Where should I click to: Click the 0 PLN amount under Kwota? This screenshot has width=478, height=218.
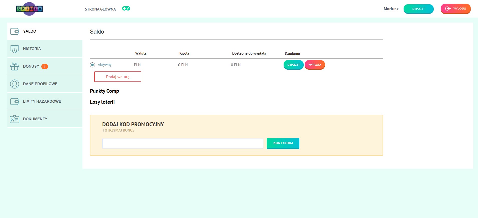183,65
